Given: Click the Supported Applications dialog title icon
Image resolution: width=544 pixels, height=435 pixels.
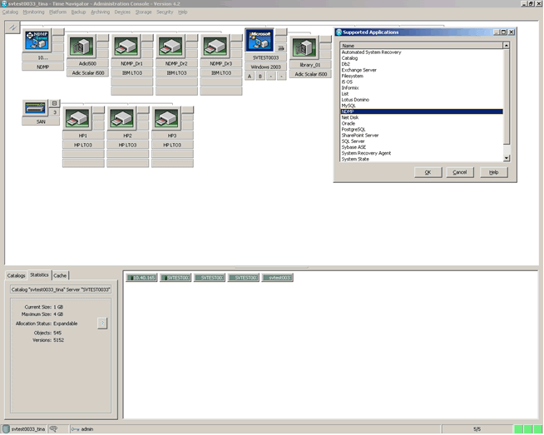Looking at the screenshot, I should 339,32.
